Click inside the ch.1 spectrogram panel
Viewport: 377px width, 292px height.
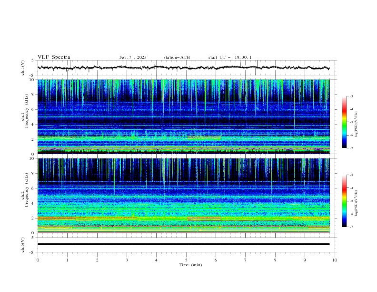point(183,116)
